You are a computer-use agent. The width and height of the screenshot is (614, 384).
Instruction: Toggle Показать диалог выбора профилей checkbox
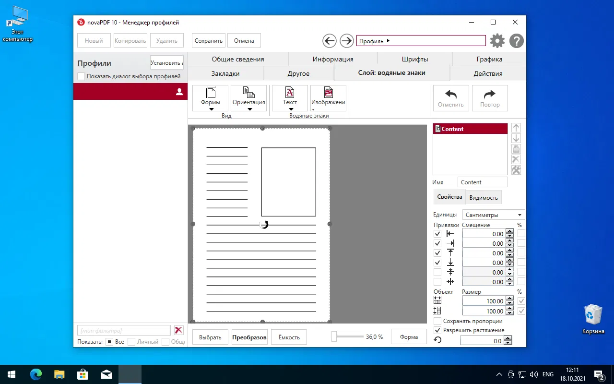tap(81, 76)
